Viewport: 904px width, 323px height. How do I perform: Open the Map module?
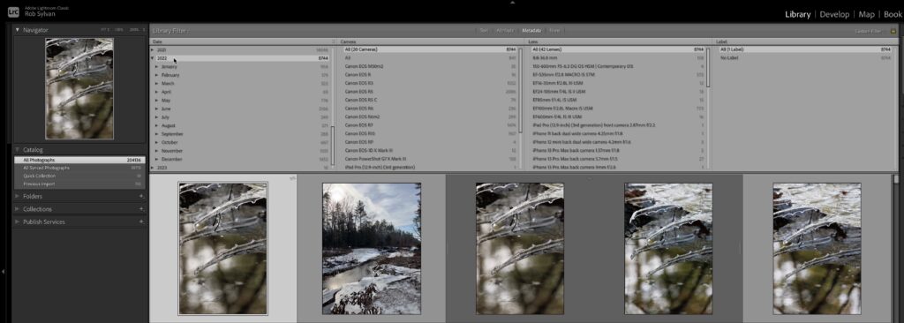867,14
